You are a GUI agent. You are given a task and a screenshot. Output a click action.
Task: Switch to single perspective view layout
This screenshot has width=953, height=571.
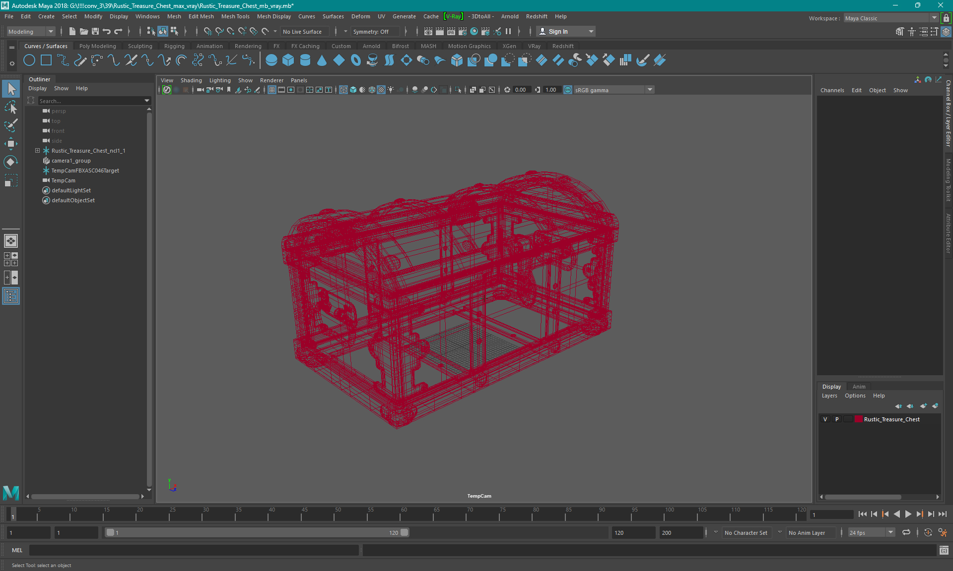coord(11,241)
